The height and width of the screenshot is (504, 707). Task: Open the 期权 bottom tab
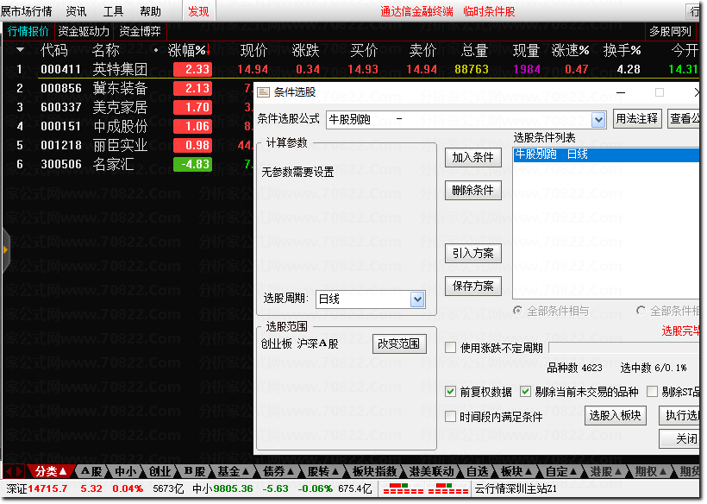click(651, 471)
